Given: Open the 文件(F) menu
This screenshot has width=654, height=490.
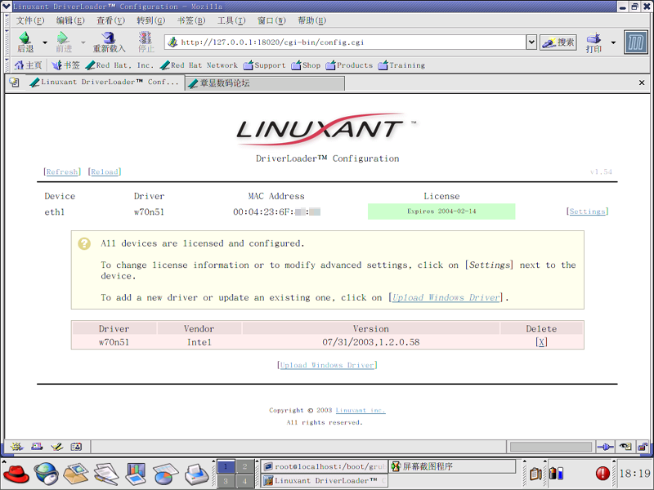Looking at the screenshot, I should pyautogui.click(x=30, y=20).
